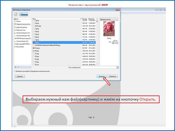Select the file 3.jpeg

(x=64, y=29)
